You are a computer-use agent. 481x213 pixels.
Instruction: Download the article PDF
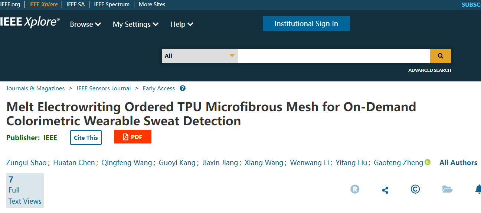pos(132,137)
